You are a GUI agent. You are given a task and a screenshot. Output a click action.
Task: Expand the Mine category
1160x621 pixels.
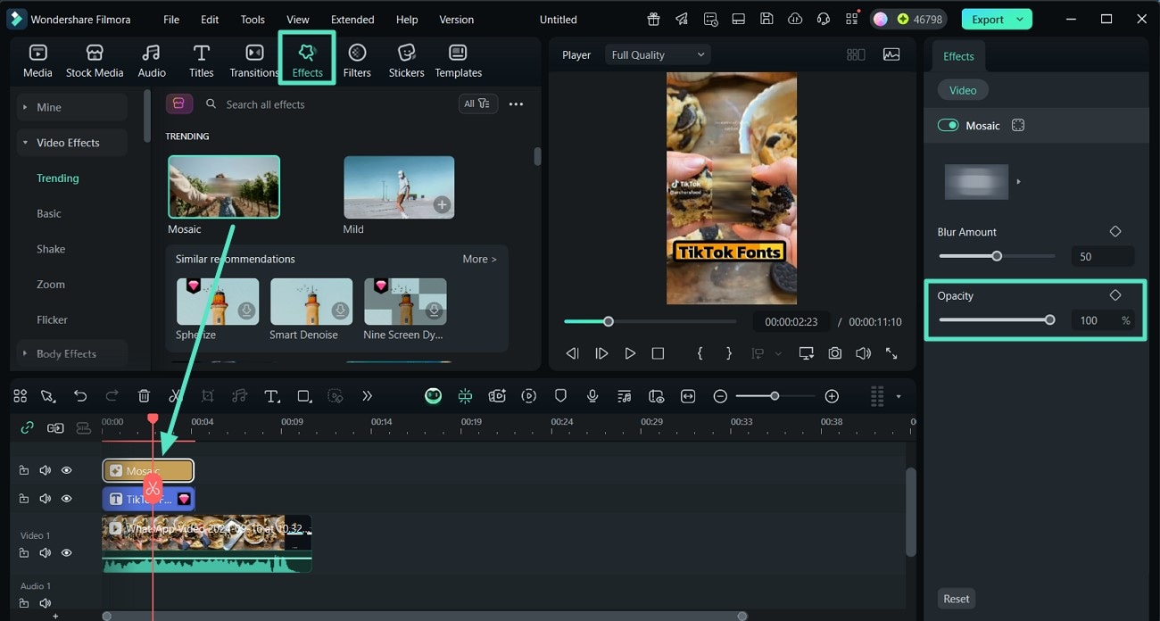pos(72,107)
